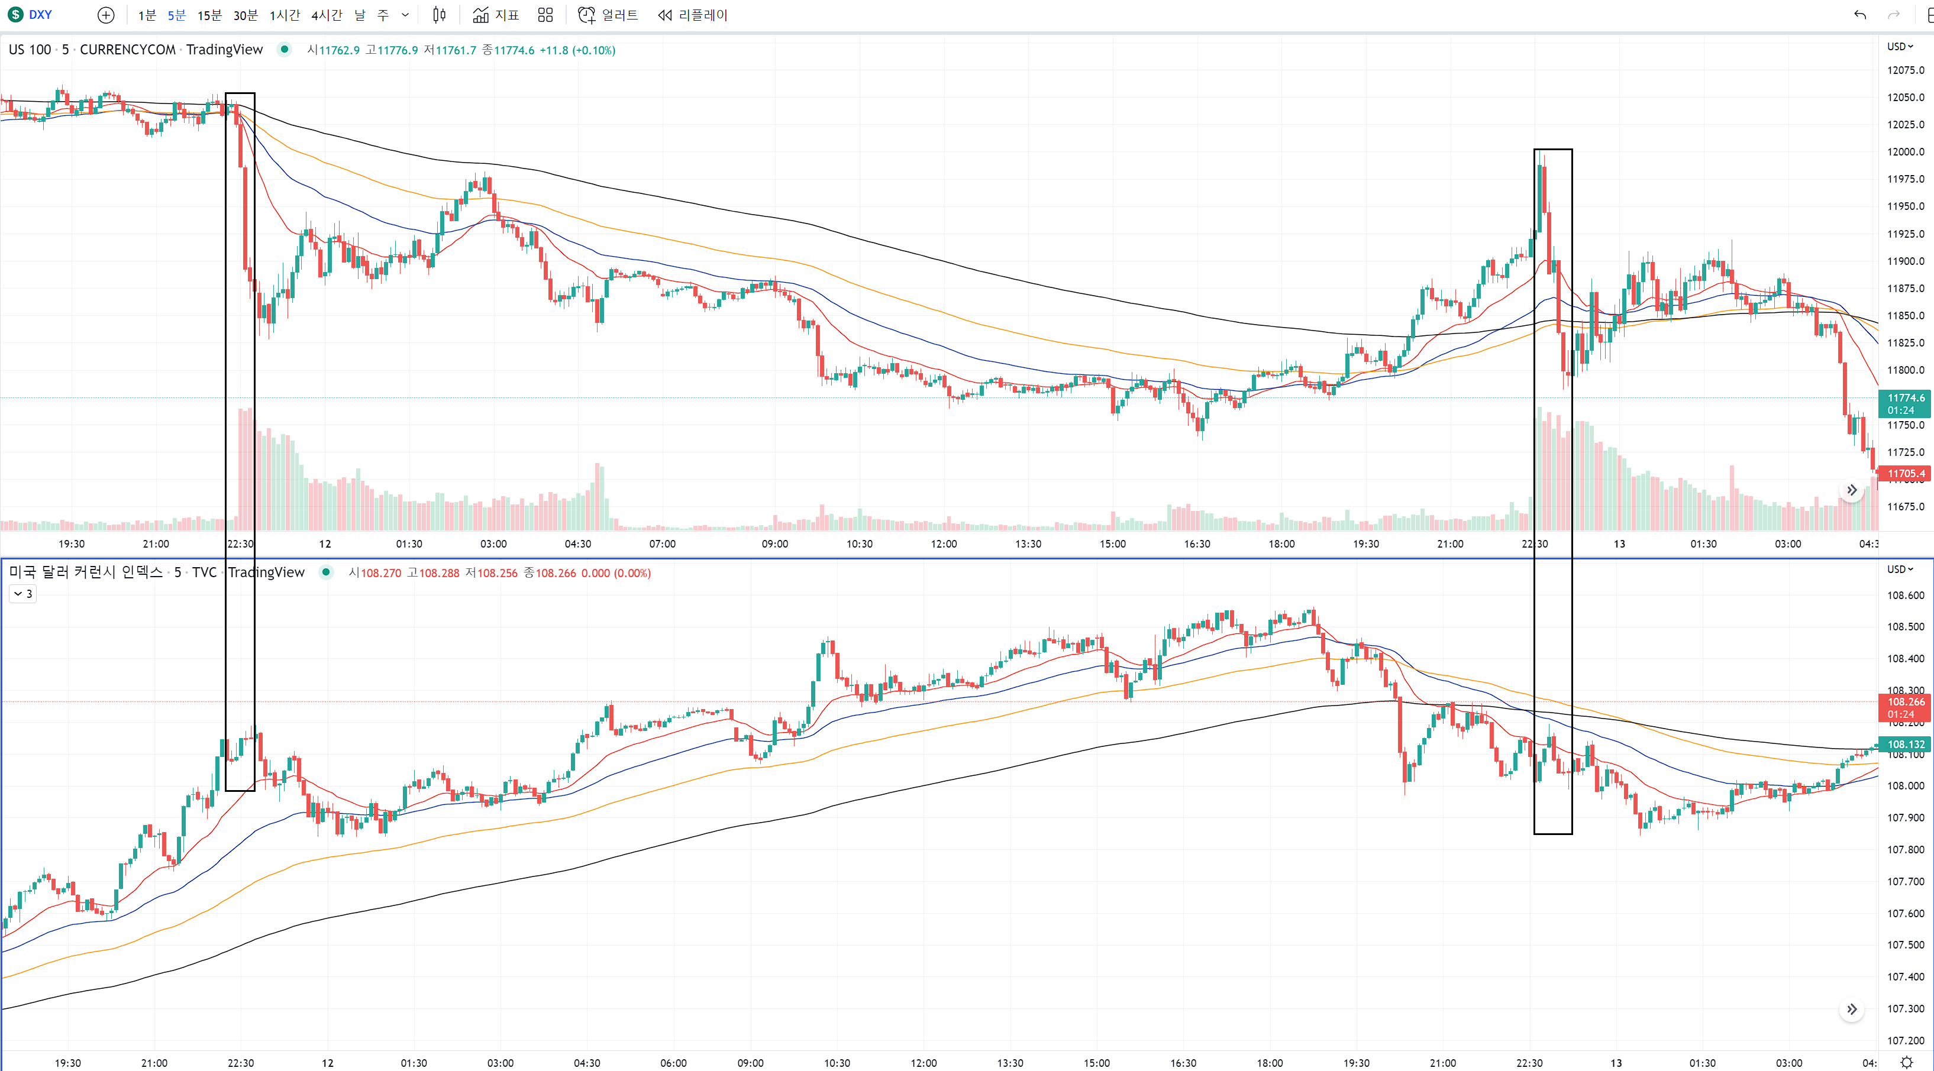Open the 지표 indicators dialog

(496, 15)
